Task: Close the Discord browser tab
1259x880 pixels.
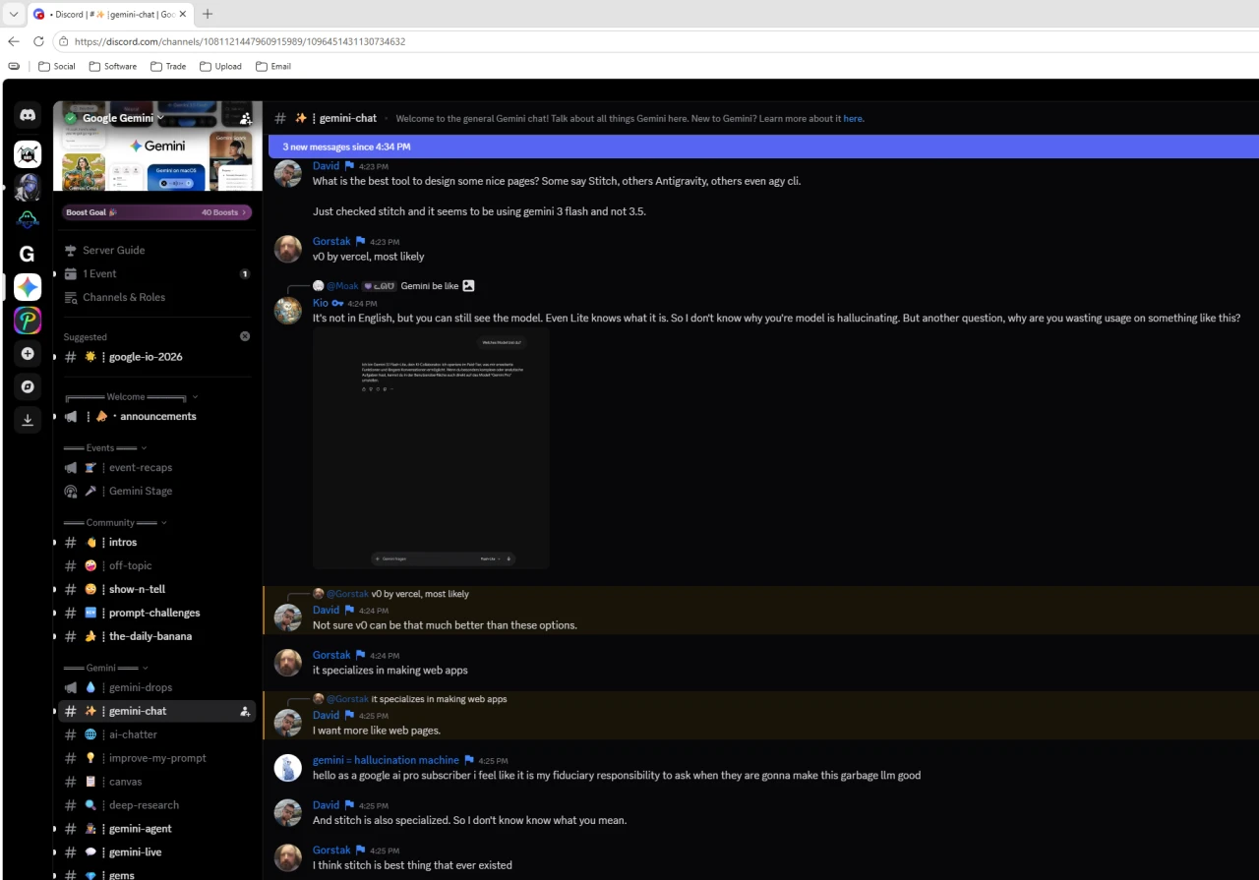Action: (183, 14)
